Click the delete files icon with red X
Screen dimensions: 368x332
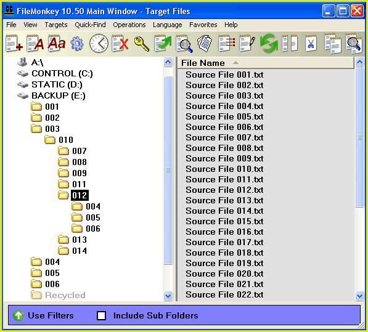pos(120,43)
